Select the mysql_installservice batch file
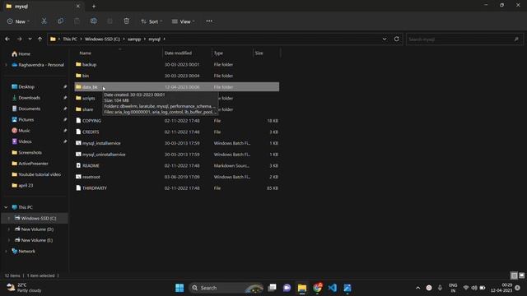Screen dimensions: 527x296 point(177,143)
